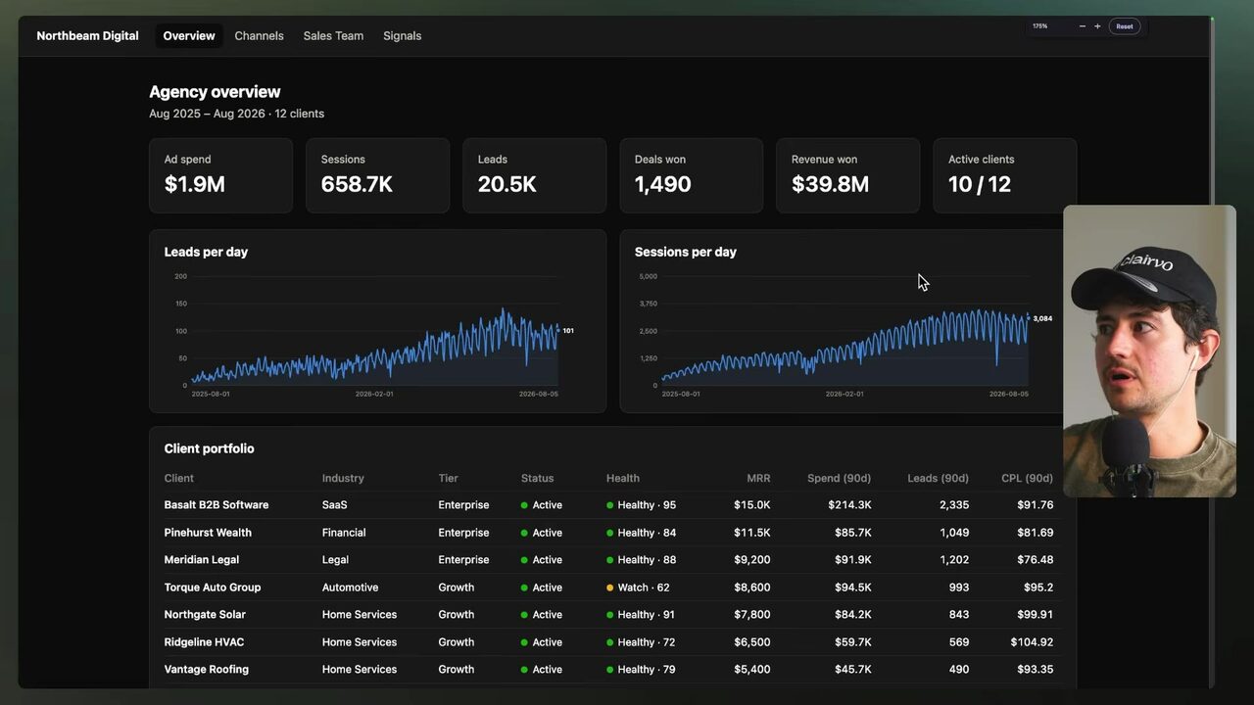Viewport: 1254px width, 705px height.
Task: Click the $11.5K MRR value
Action: click(x=752, y=533)
